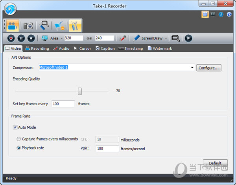Click the Default button
The height and width of the screenshot is (185, 236).
click(215, 163)
